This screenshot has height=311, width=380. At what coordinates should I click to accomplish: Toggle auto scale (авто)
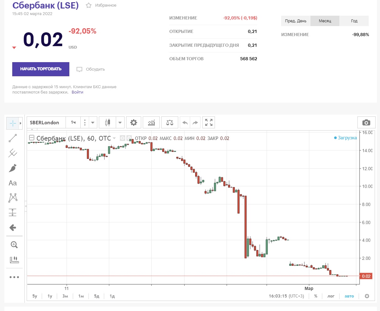[x=349, y=296]
